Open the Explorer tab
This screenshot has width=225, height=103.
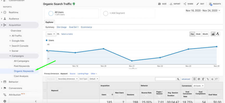[49, 22]
